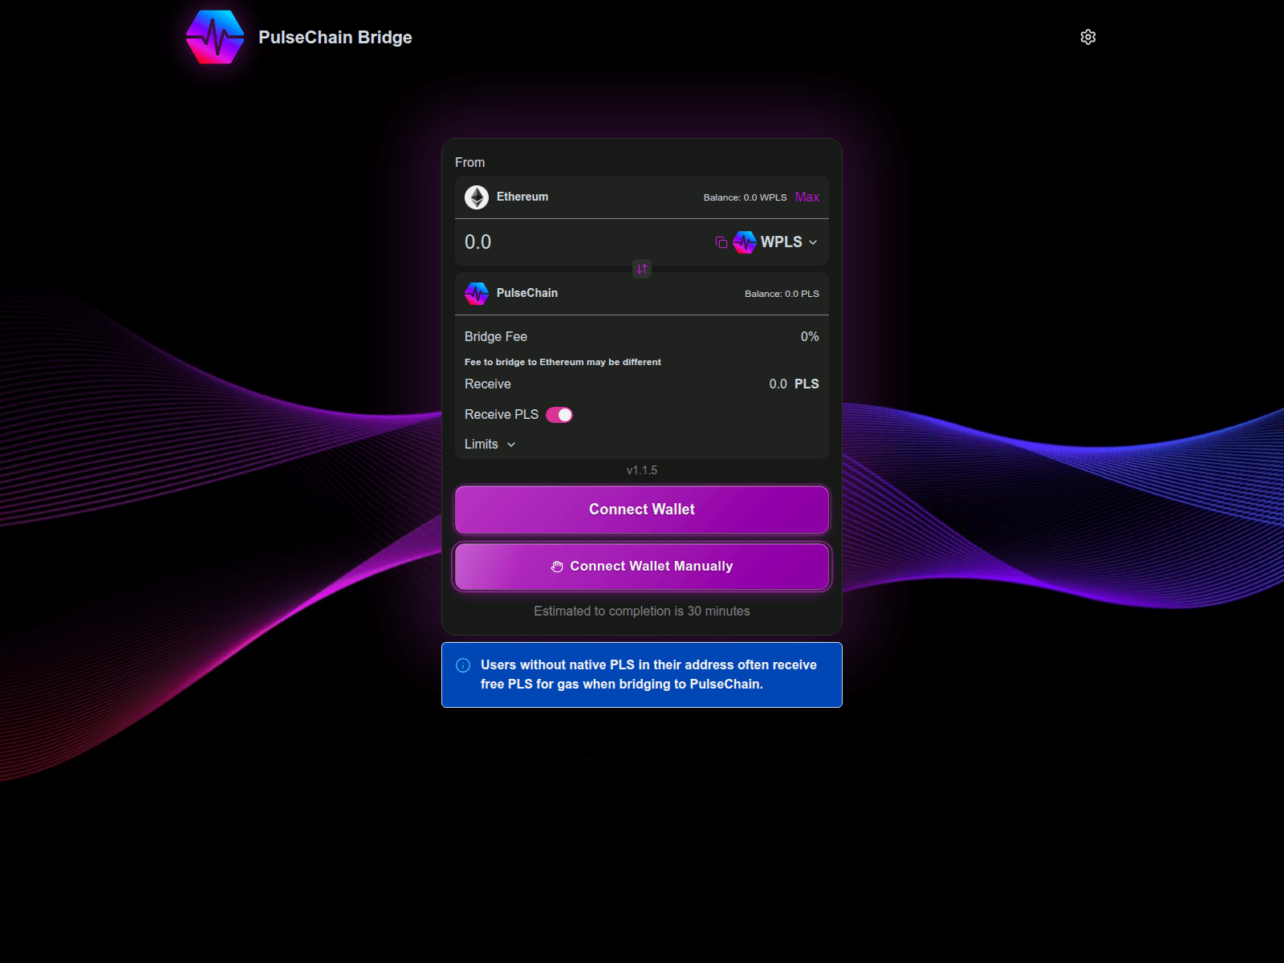Copy token address via copy icon
The image size is (1284, 963).
[x=721, y=242]
